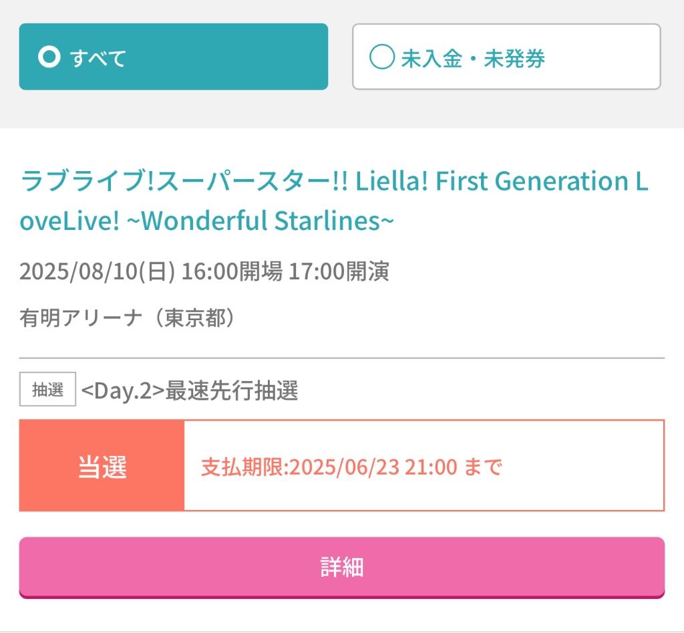Screen dimensions: 684x633
Task: Click the 2025/08/10(日) event date
Action: [x=98, y=271]
